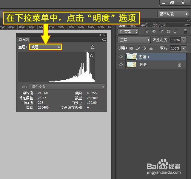Click the 高速缓存级别 value 4
The image size is (191, 179).
(x=88, y=107)
